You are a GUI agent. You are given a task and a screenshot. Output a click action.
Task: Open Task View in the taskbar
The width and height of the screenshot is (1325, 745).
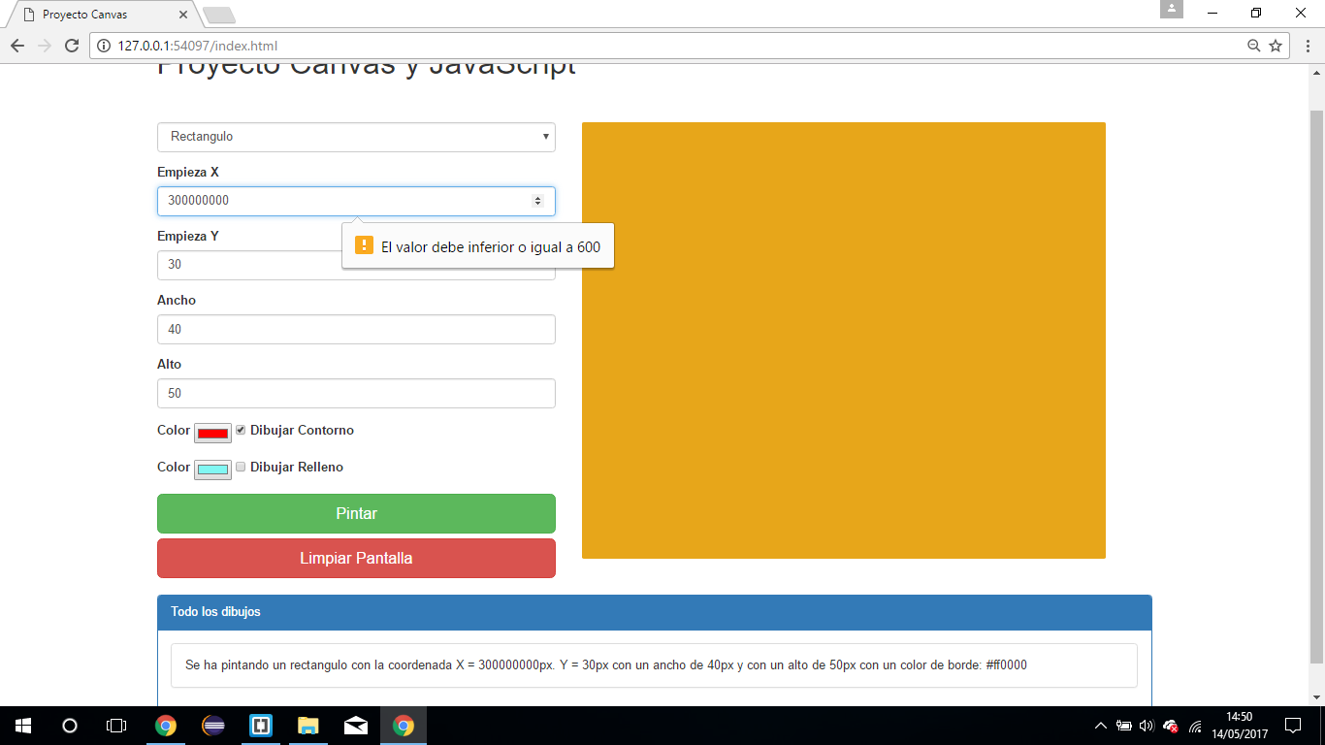[116, 726]
